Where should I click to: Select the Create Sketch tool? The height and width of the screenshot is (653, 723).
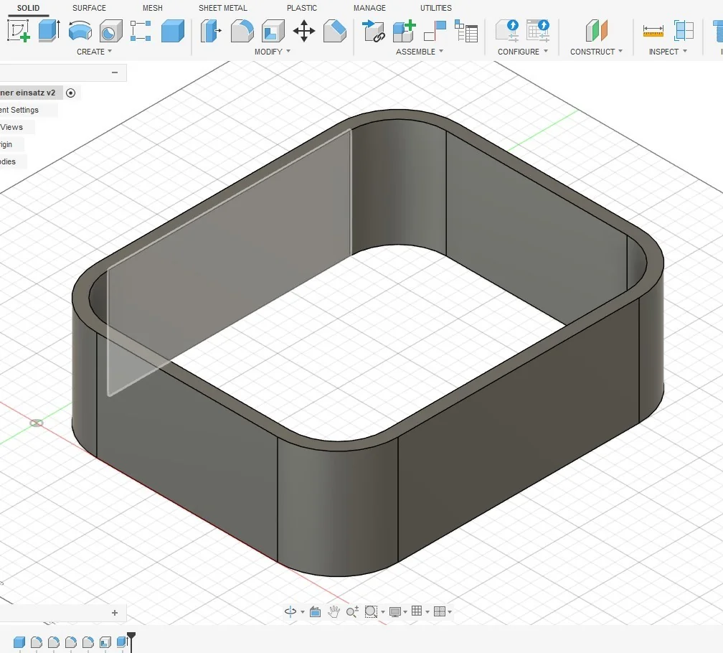pyautogui.click(x=18, y=31)
